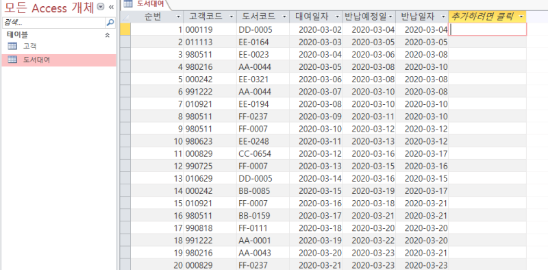Click due date cell 2020-03-22
The height and width of the screenshot is (270, 548).
pos(369,241)
